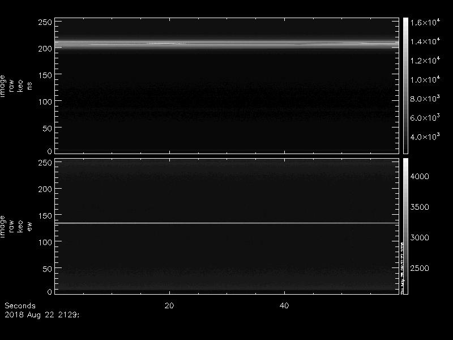The image size is (453, 340).
Task: Click the '50' y-axis label of the ew plot
Action: coord(48,269)
